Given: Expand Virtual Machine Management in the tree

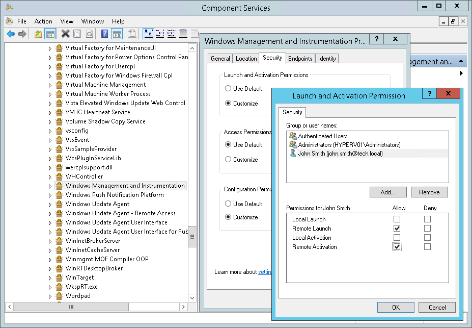Looking at the screenshot, I should (x=49, y=84).
